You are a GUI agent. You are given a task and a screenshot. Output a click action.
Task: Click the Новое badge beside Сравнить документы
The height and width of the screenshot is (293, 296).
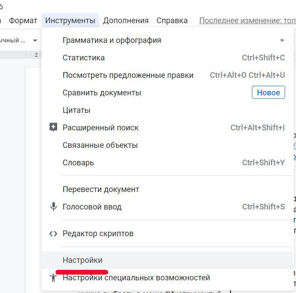pos(268,93)
